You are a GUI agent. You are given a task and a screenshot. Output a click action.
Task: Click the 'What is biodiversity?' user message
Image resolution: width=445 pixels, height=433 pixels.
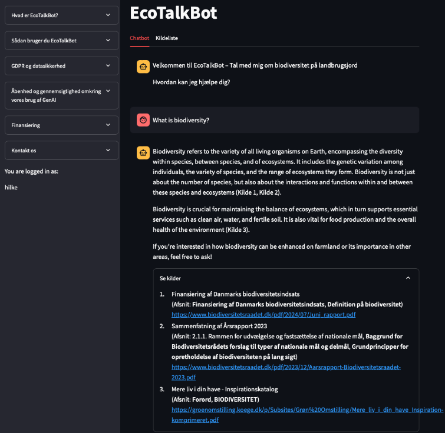[x=181, y=120]
